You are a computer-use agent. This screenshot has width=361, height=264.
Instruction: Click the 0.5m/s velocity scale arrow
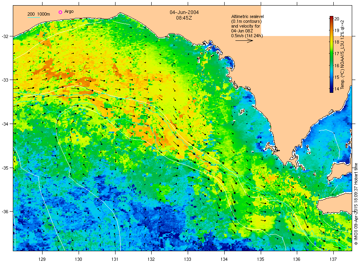pos(244,41)
